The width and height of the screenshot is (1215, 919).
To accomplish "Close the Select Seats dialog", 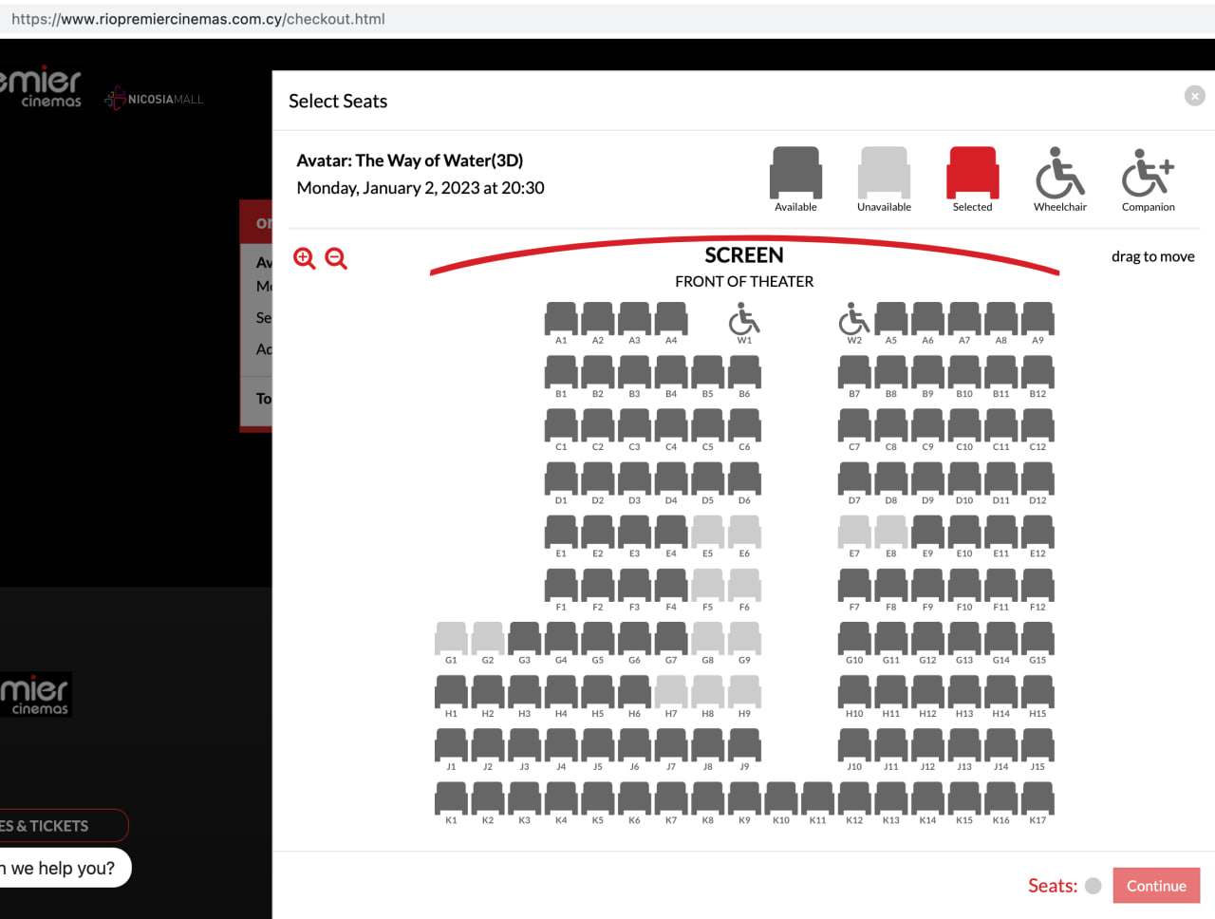I will click(x=1194, y=96).
